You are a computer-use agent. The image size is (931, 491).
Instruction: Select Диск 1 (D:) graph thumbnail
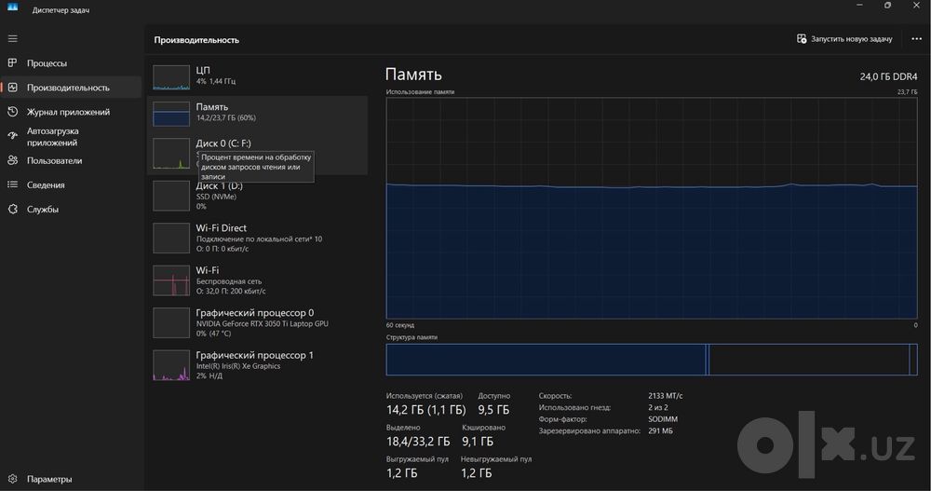171,196
